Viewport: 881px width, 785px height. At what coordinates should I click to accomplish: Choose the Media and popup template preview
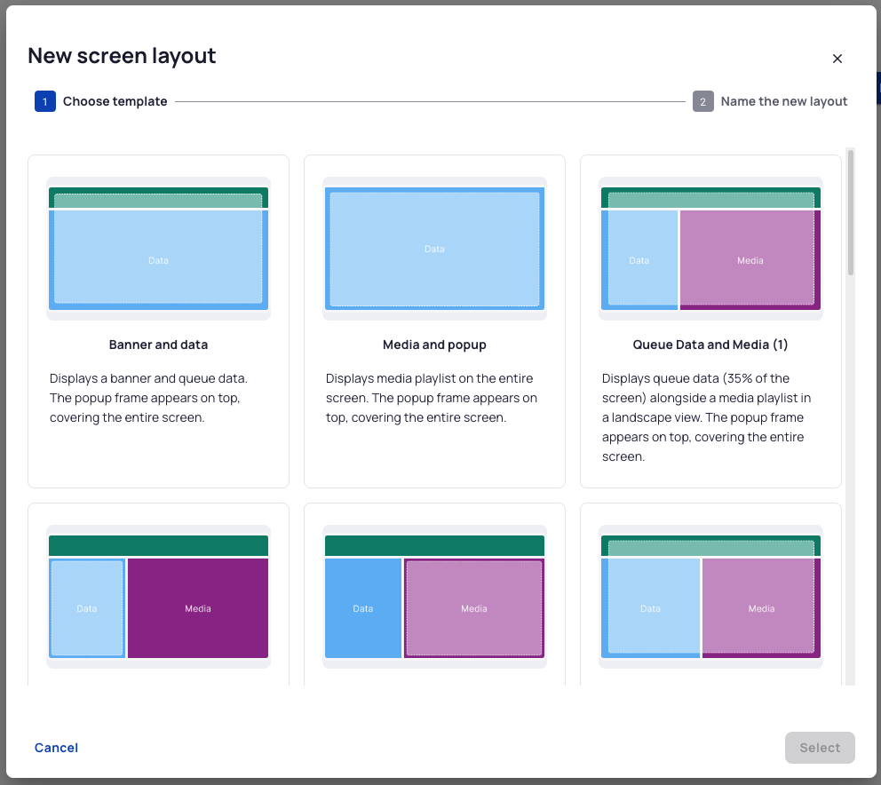click(434, 249)
